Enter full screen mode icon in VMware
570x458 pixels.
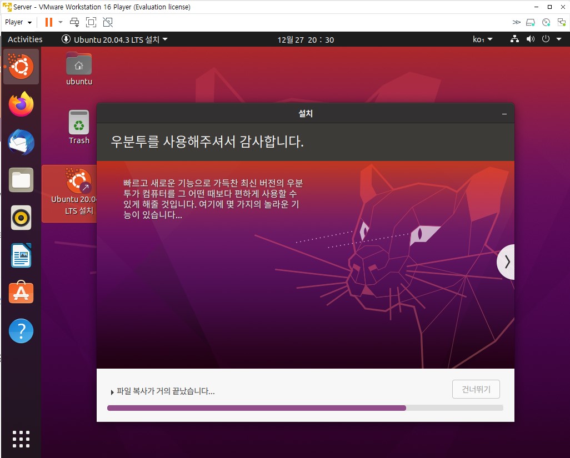click(91, 22)
